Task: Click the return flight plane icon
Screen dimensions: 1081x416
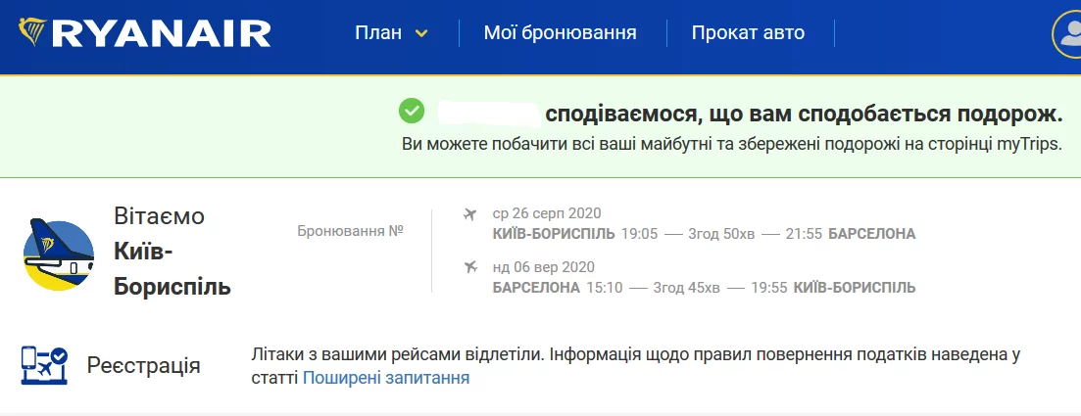Action: [470, 267]
